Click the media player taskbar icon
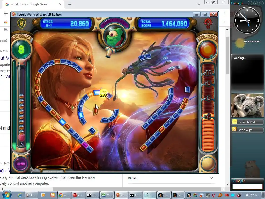The width and height of the screenshot is (265, 199). click(x=43, y=195)
